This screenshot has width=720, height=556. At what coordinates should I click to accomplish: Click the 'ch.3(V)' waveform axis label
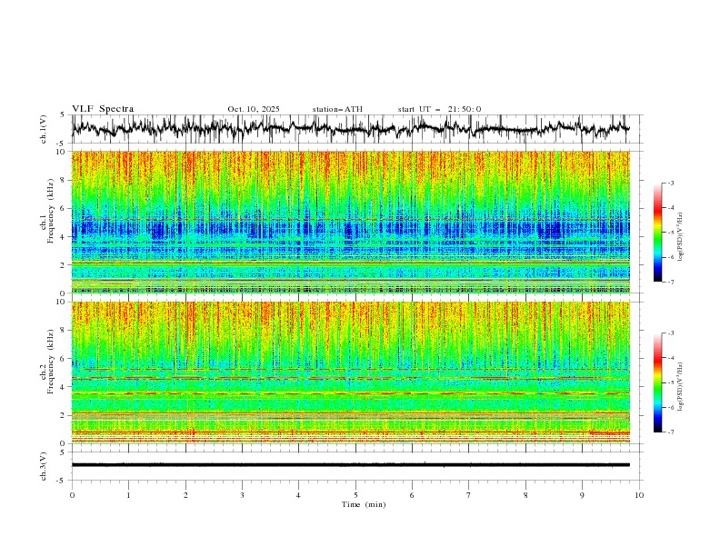point(44,466)
